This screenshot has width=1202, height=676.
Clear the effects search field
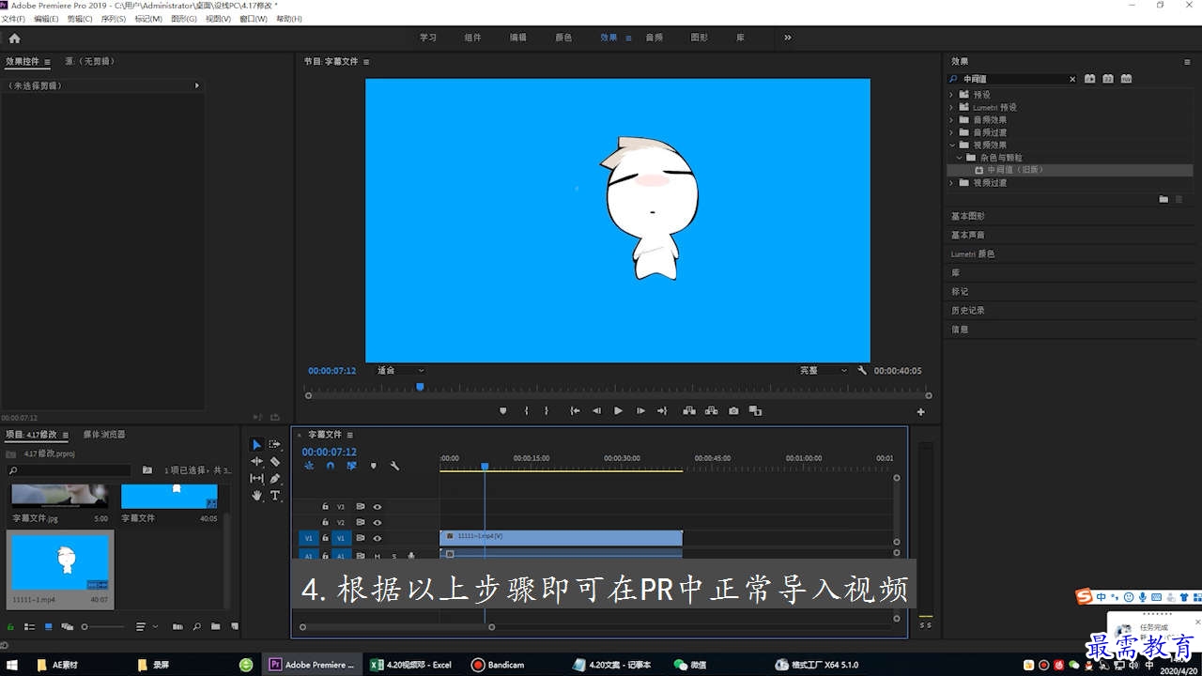click(1072, 79)
